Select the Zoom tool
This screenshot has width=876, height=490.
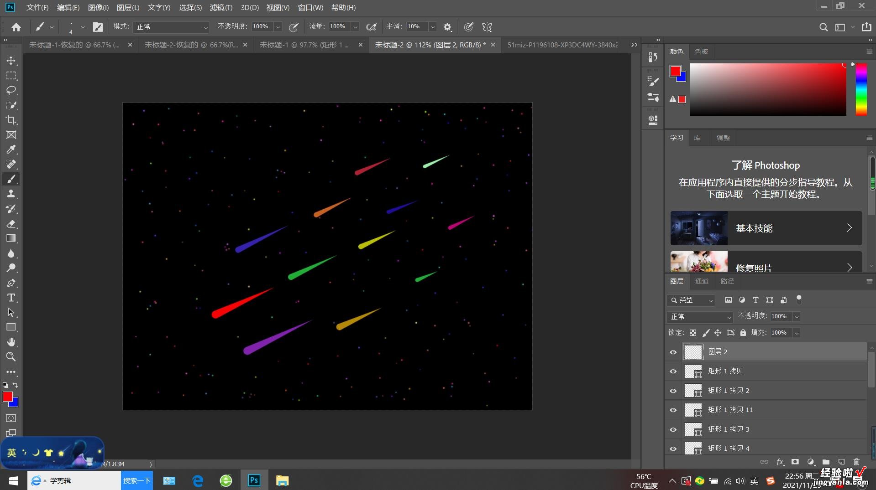click(11, 356)
